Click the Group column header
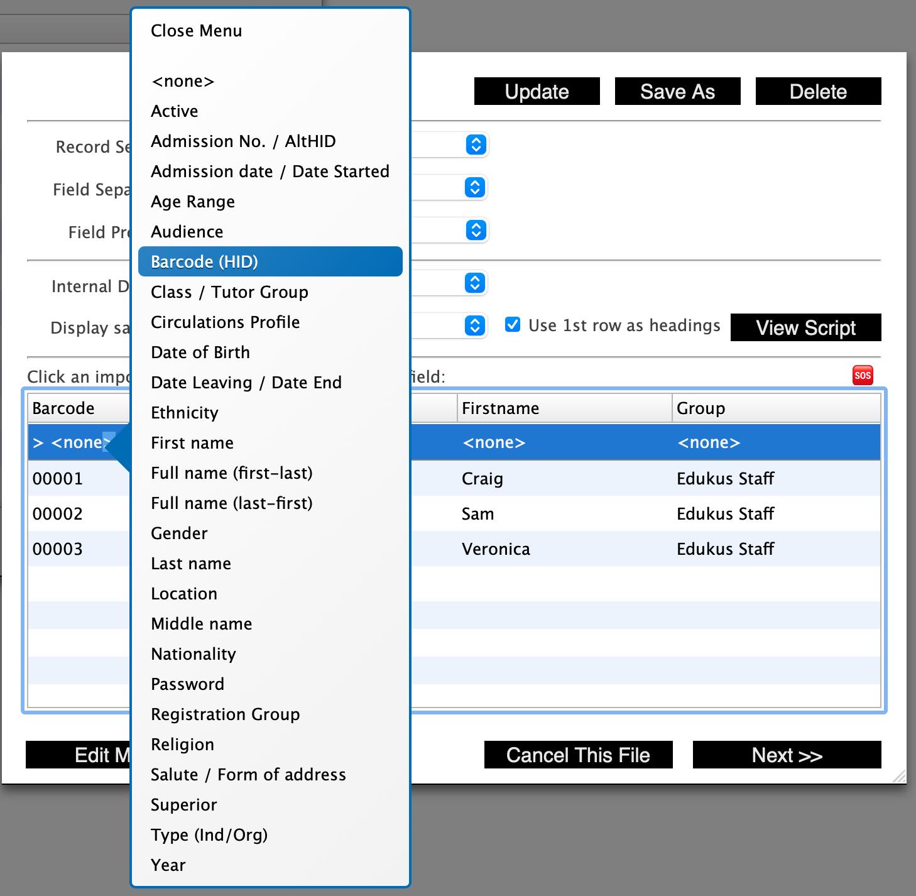 (777, 408)
